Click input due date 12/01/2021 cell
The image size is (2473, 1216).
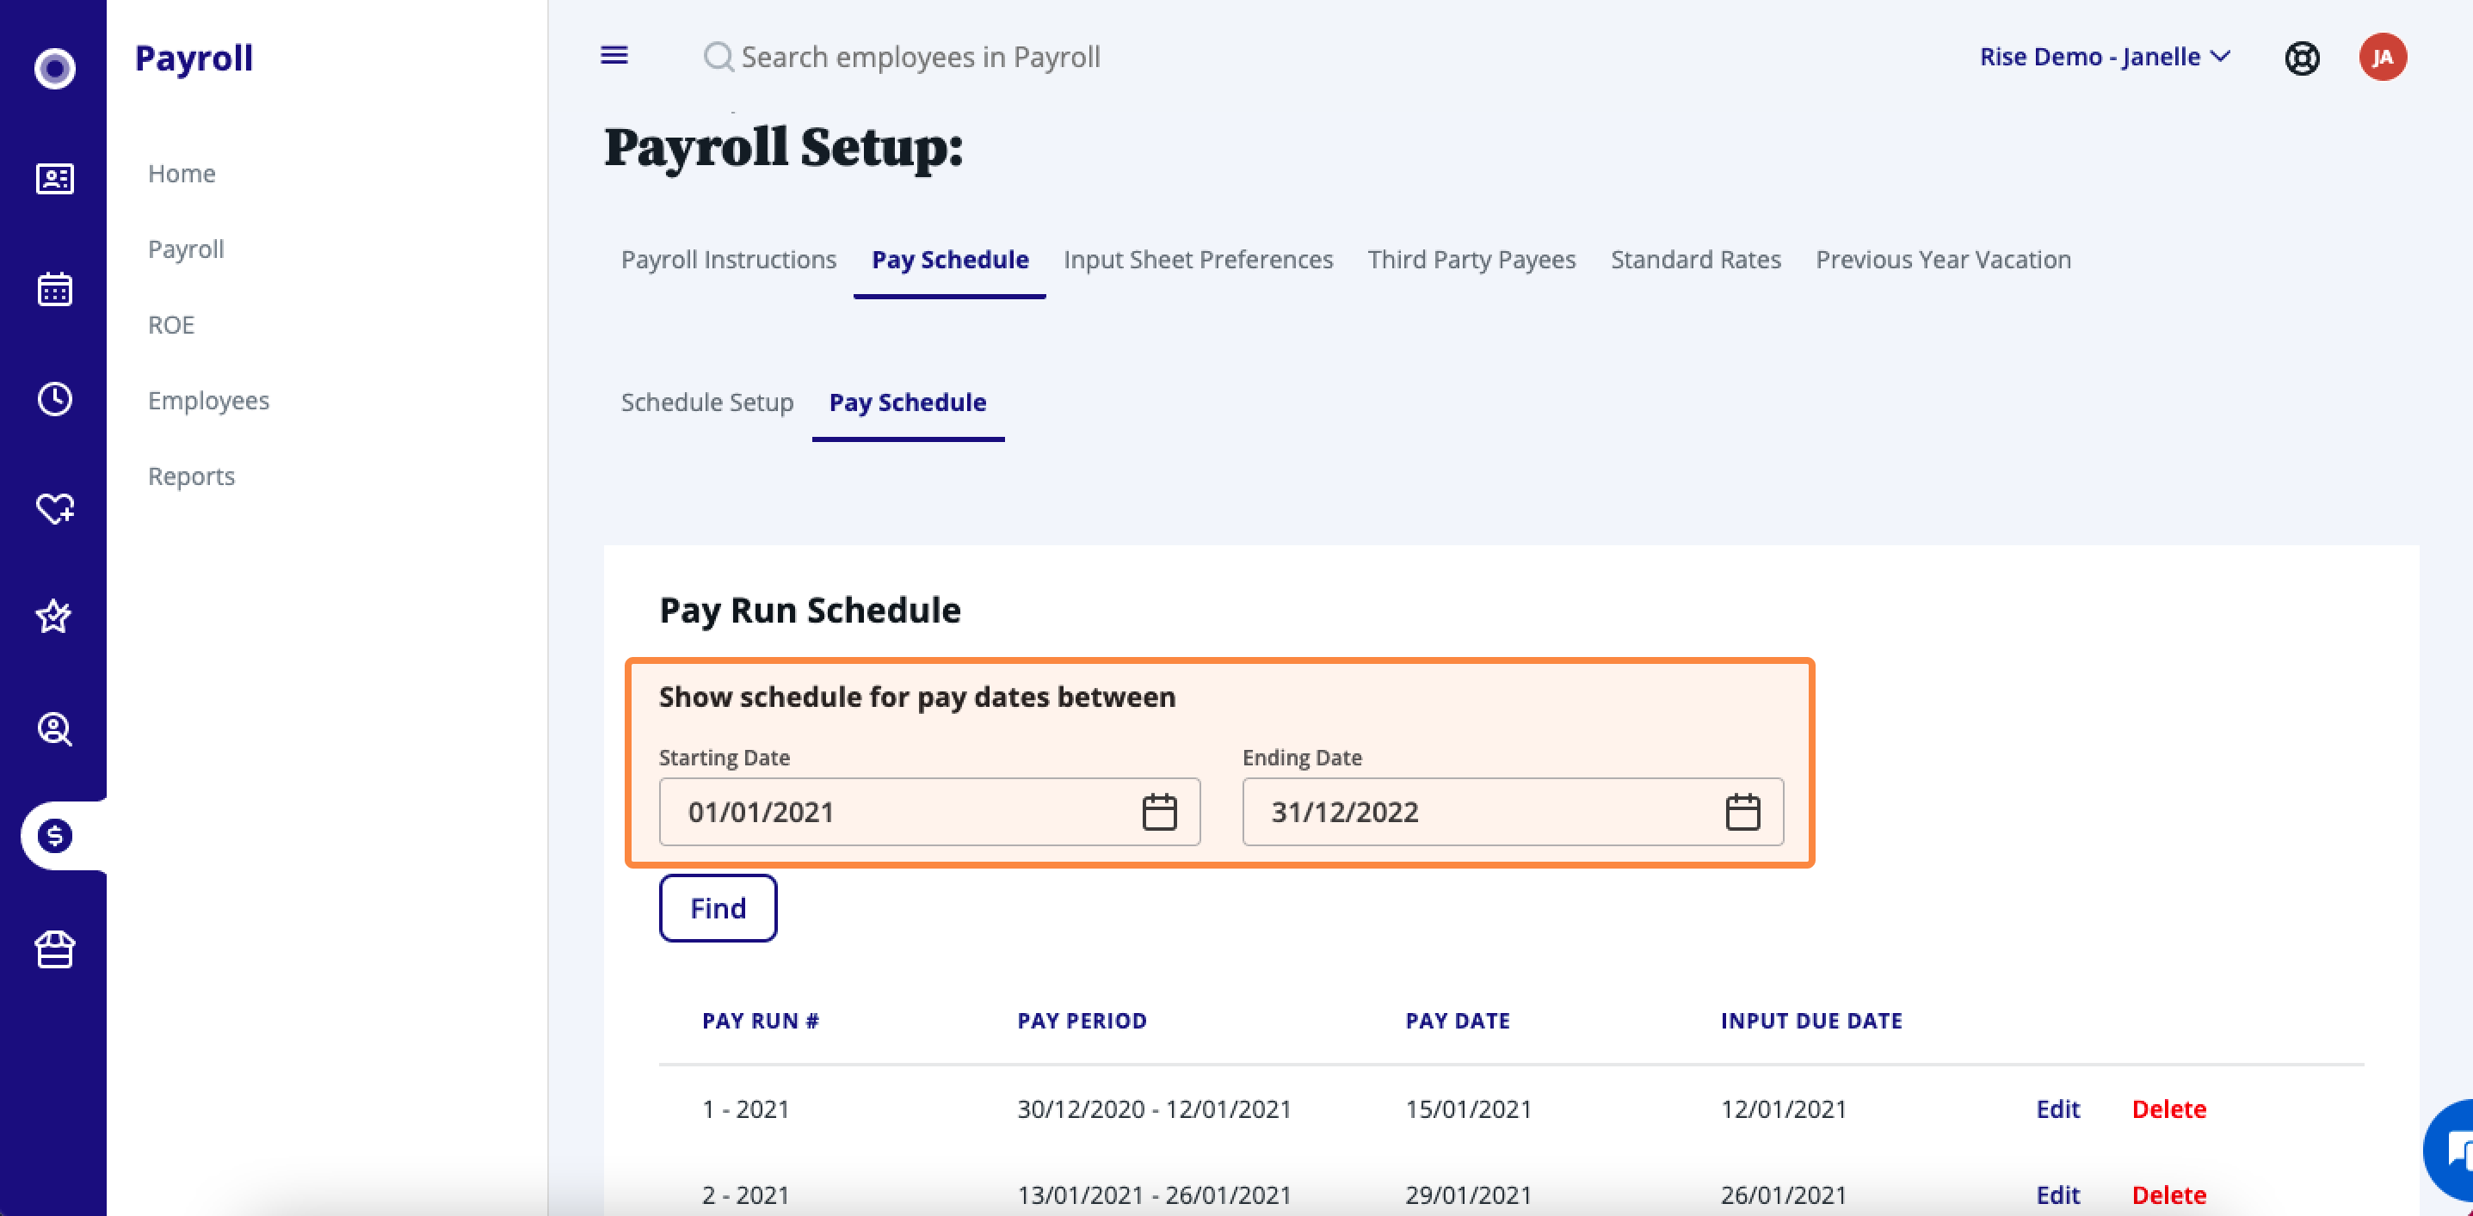point(1783,1109)
